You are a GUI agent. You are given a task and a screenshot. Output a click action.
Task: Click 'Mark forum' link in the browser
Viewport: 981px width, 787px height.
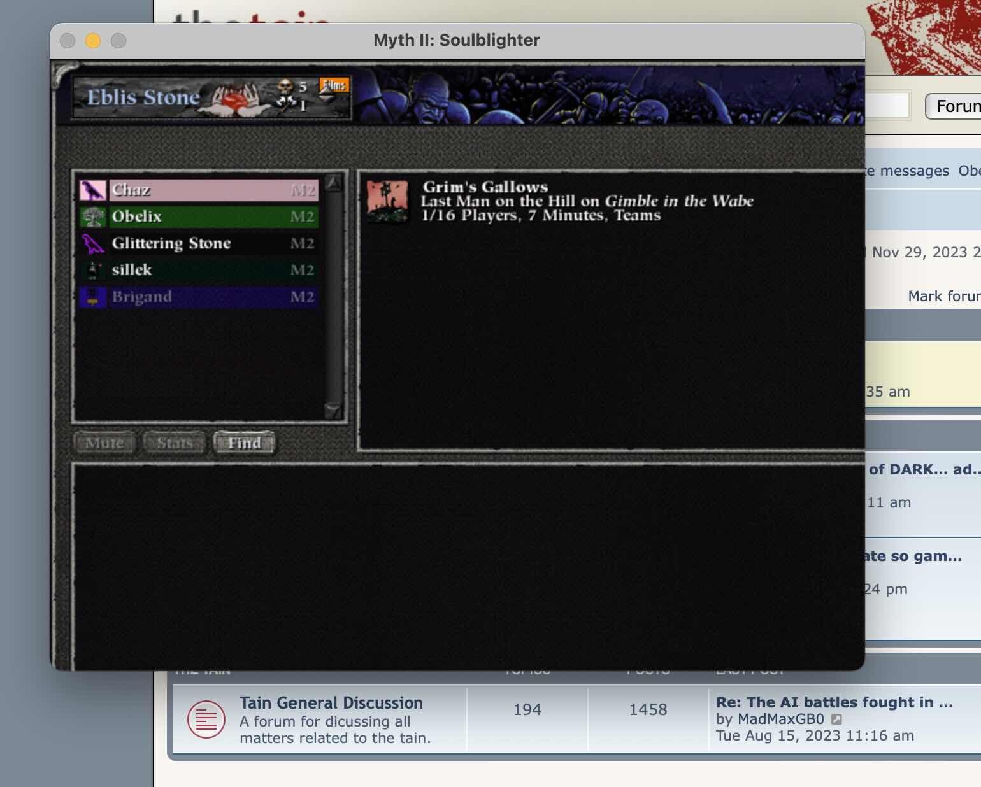(944, 296)
